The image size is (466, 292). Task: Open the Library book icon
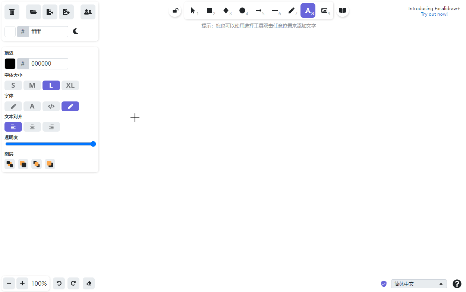[x=343, y=11]
